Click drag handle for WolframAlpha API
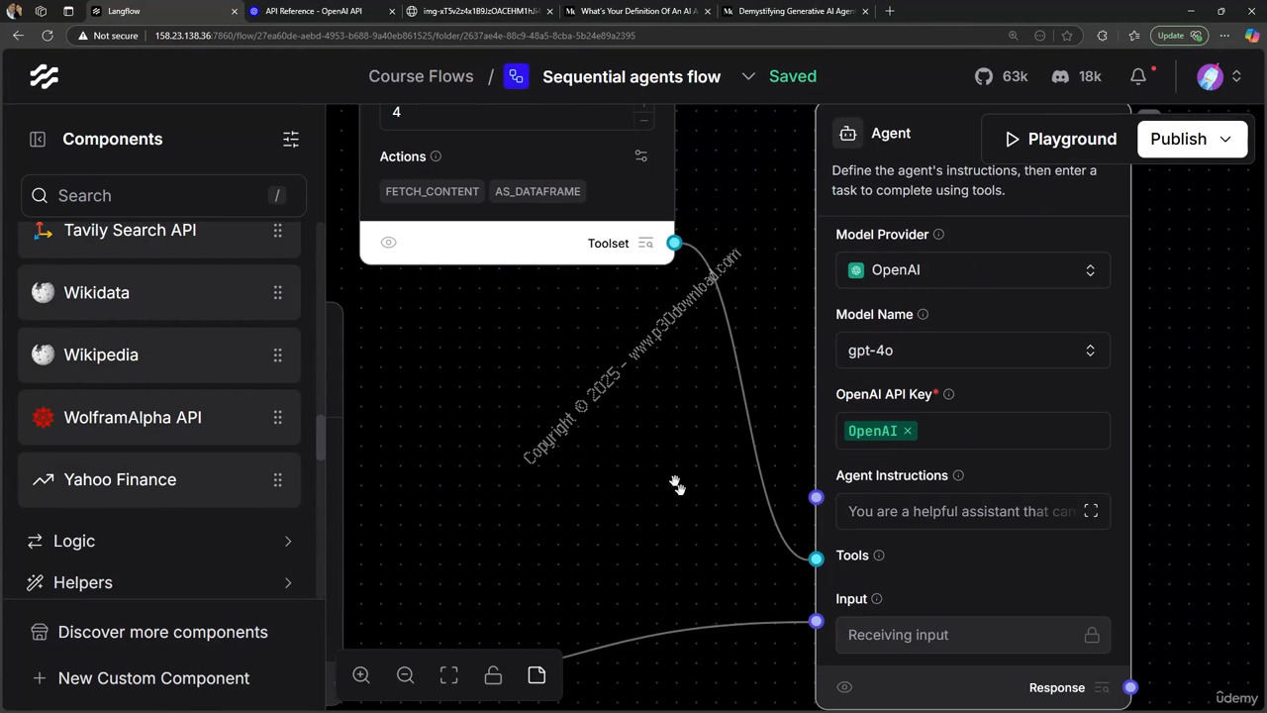This screenshot has height=713, width=1267. click(278, 418)
